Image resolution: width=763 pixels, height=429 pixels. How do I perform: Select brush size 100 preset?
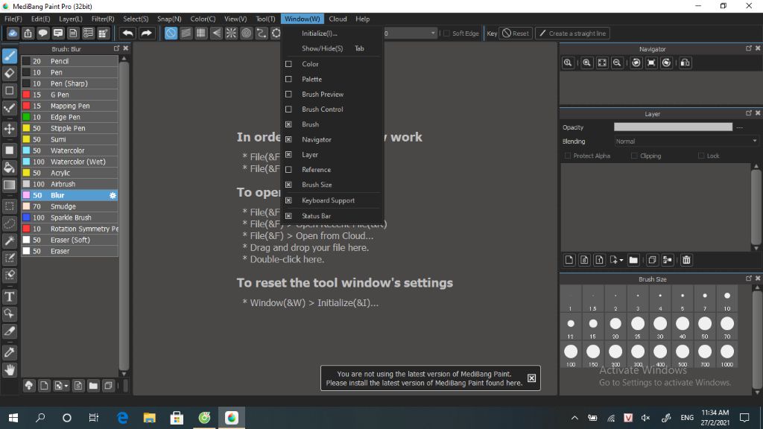point(570,355)
